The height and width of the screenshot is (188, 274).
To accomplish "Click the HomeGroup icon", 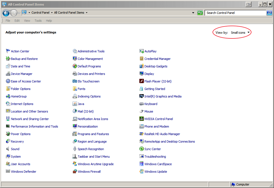I will [x=8, y=96].
